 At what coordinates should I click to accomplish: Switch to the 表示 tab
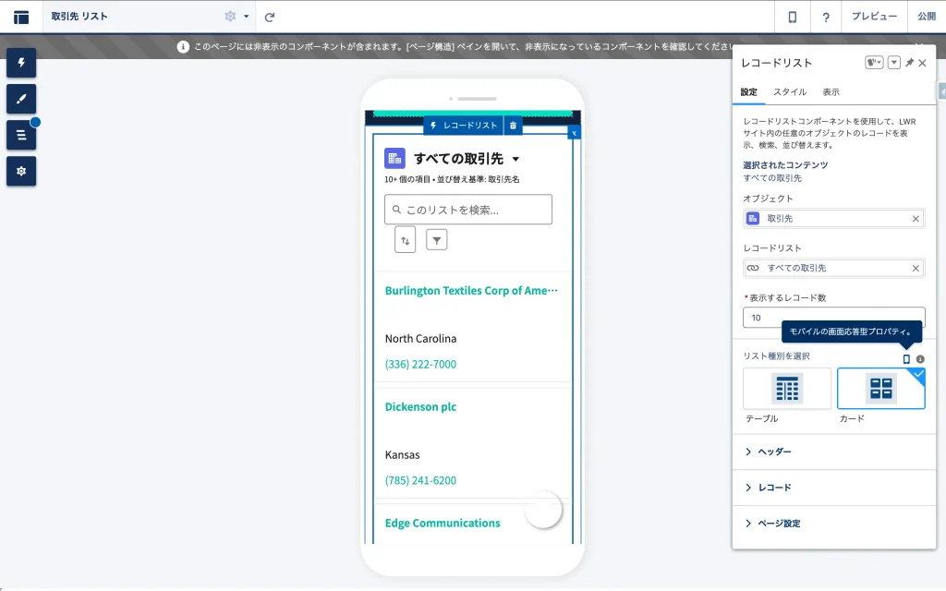831,92
